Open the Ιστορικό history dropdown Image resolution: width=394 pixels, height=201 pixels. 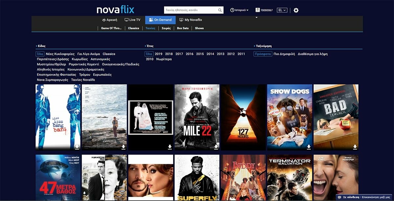pos(239,10)
